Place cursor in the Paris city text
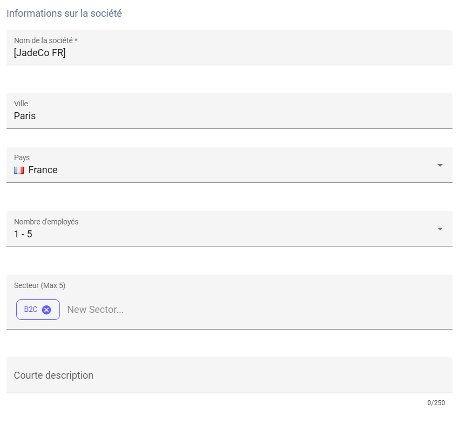The width and height of the screenshot is (459, 424). tap(25, 116)
